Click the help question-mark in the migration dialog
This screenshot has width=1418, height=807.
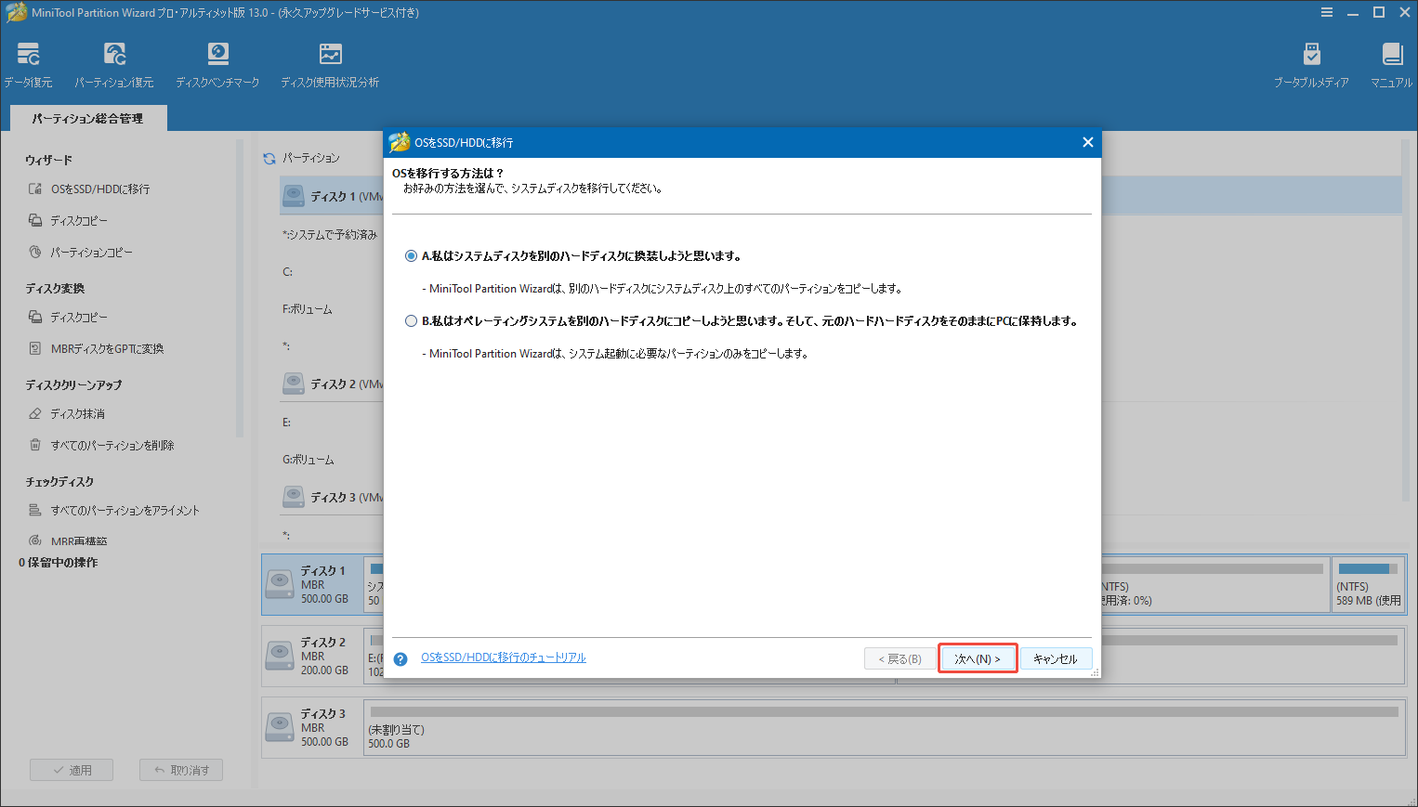pyautogui.click(x=400, y=658)
